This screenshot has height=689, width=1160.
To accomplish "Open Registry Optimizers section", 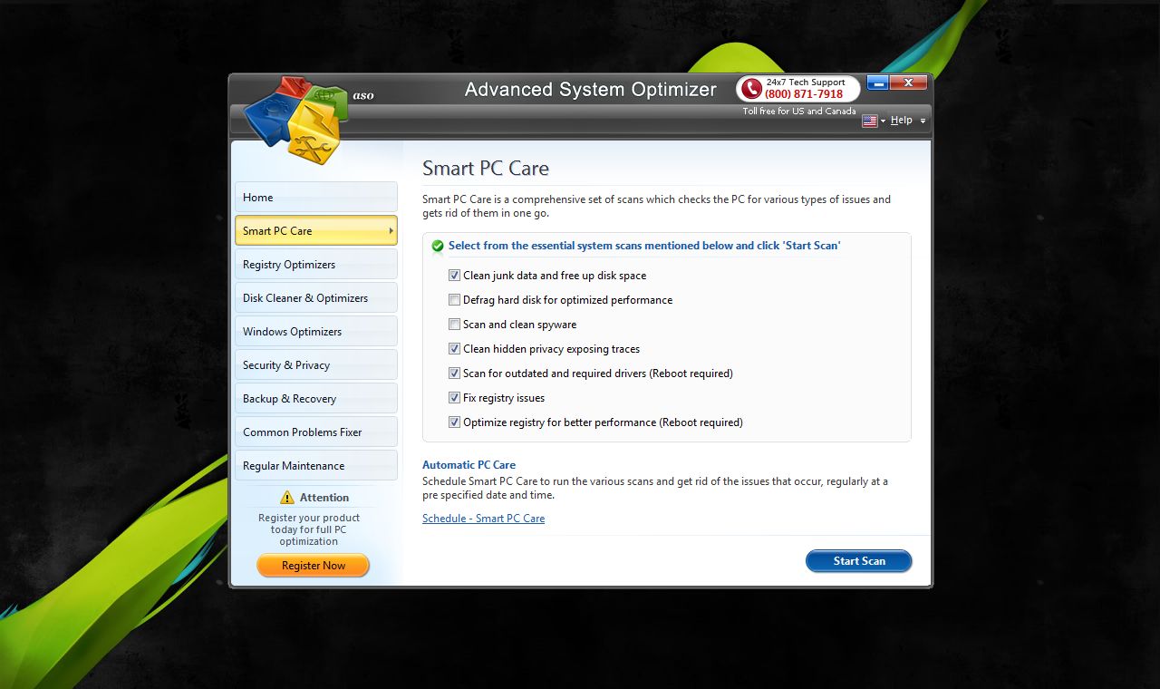I will [315, 264].
